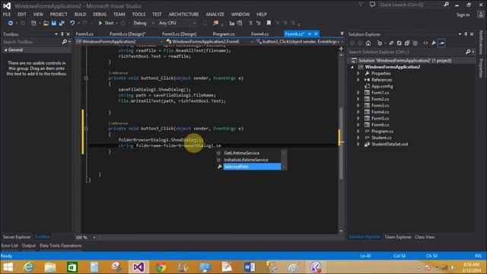This screenshot has width=487, height=274.
Task: Click the Open File folder icon
Action: pos(46,23)
